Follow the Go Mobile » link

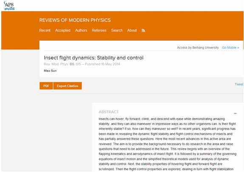[x=230, y=48]
